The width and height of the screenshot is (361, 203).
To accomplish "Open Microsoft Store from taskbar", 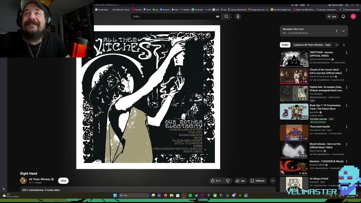I will coord(178,195).
